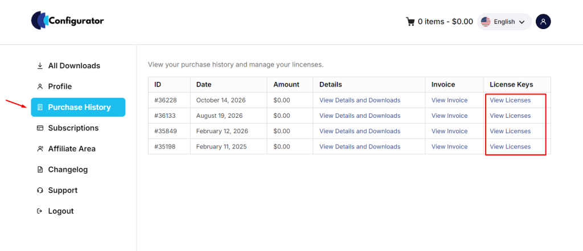Click the Logout exit icon
The width and height of the screenshot is (583, 251).
point(40,211)
